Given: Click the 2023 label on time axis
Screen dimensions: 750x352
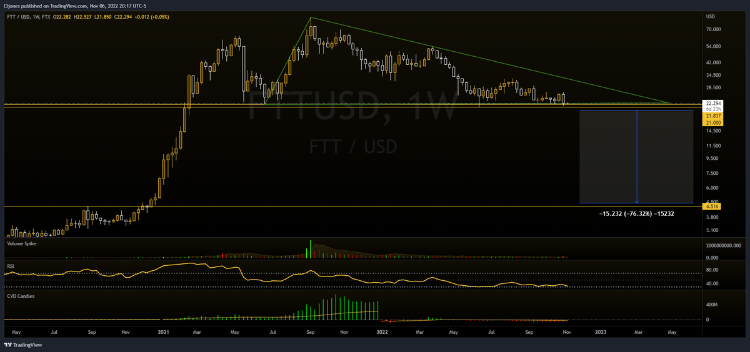Looking at the screenshot, I should (601, 333).
